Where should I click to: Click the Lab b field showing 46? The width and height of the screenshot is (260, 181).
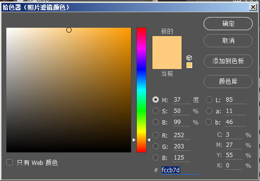(236, 122)
